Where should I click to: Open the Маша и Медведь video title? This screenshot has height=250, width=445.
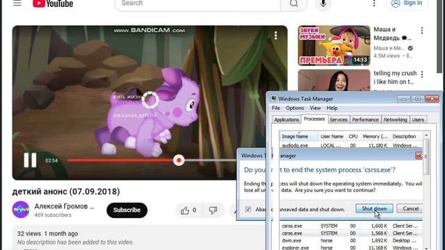[392, 33]
